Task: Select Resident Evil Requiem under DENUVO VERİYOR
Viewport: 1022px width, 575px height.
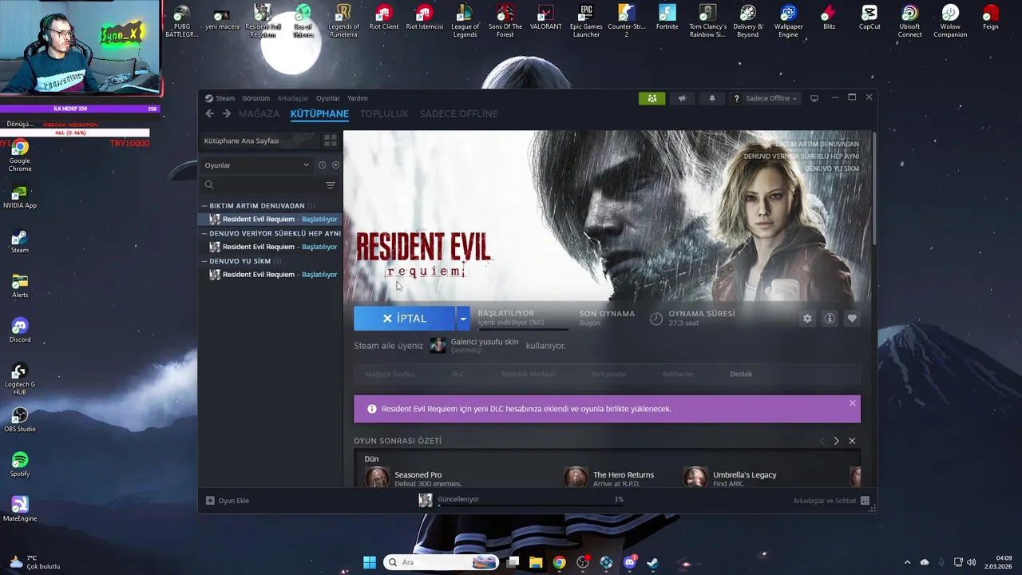Action: (271, 247)
